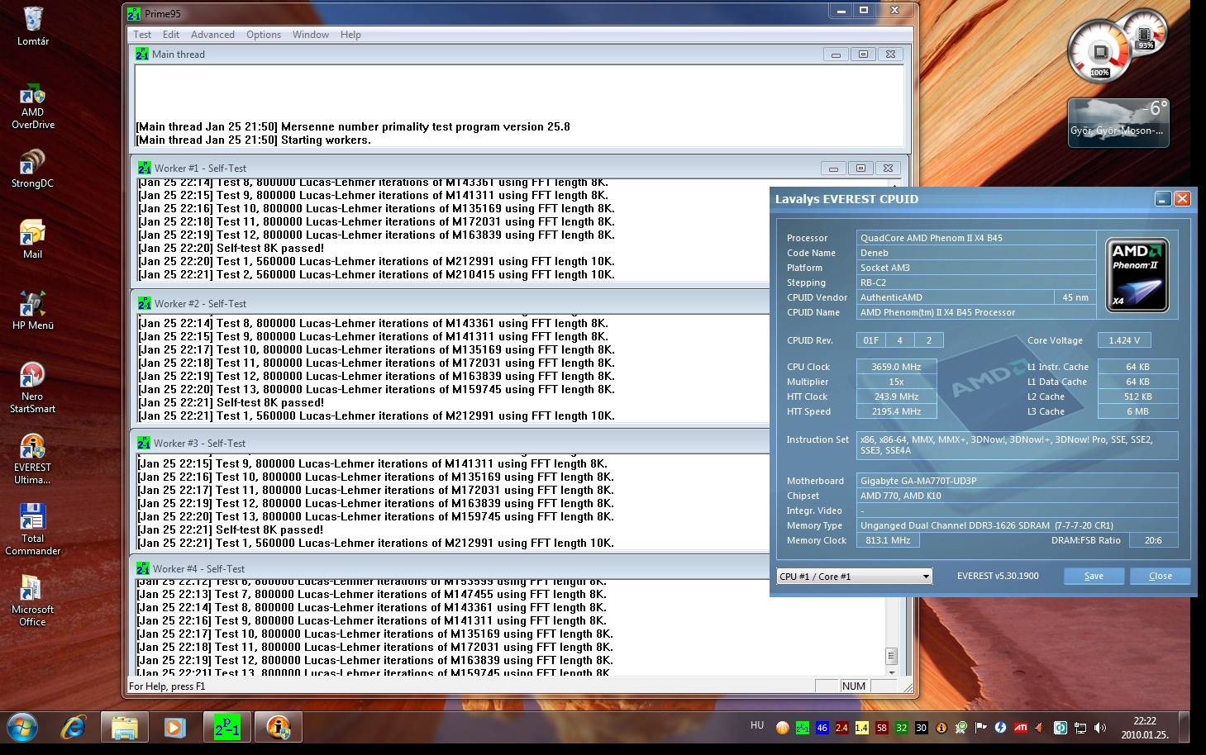This screenshot has height=755, width=1206.
Task: Open the Lomtár recycle bin icon
Action: (33, 26)
